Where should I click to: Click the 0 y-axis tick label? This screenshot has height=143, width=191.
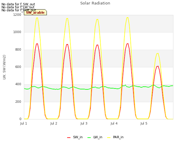20,119
